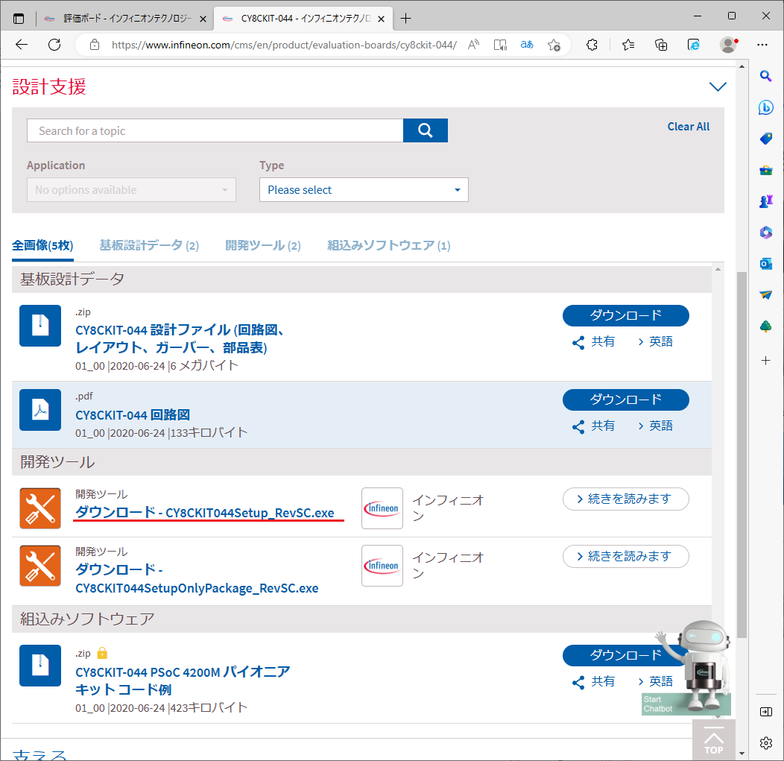
Task: Select the 全画像(5枚) tab
Action: (42, 245)
